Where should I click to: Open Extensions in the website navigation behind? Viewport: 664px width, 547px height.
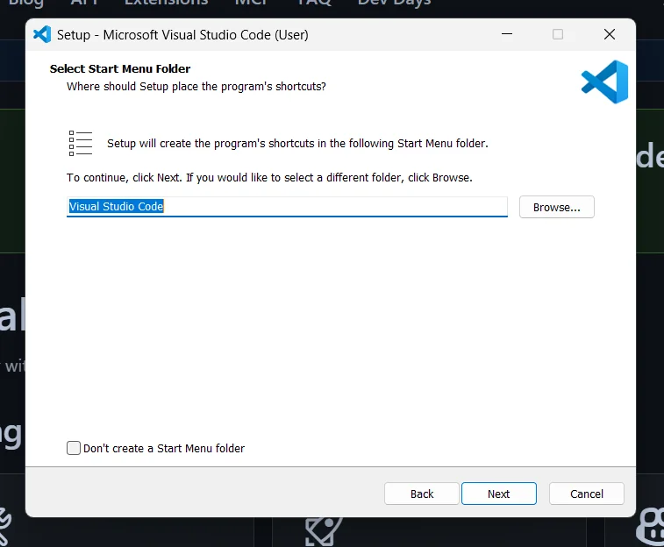coord(166,3)
